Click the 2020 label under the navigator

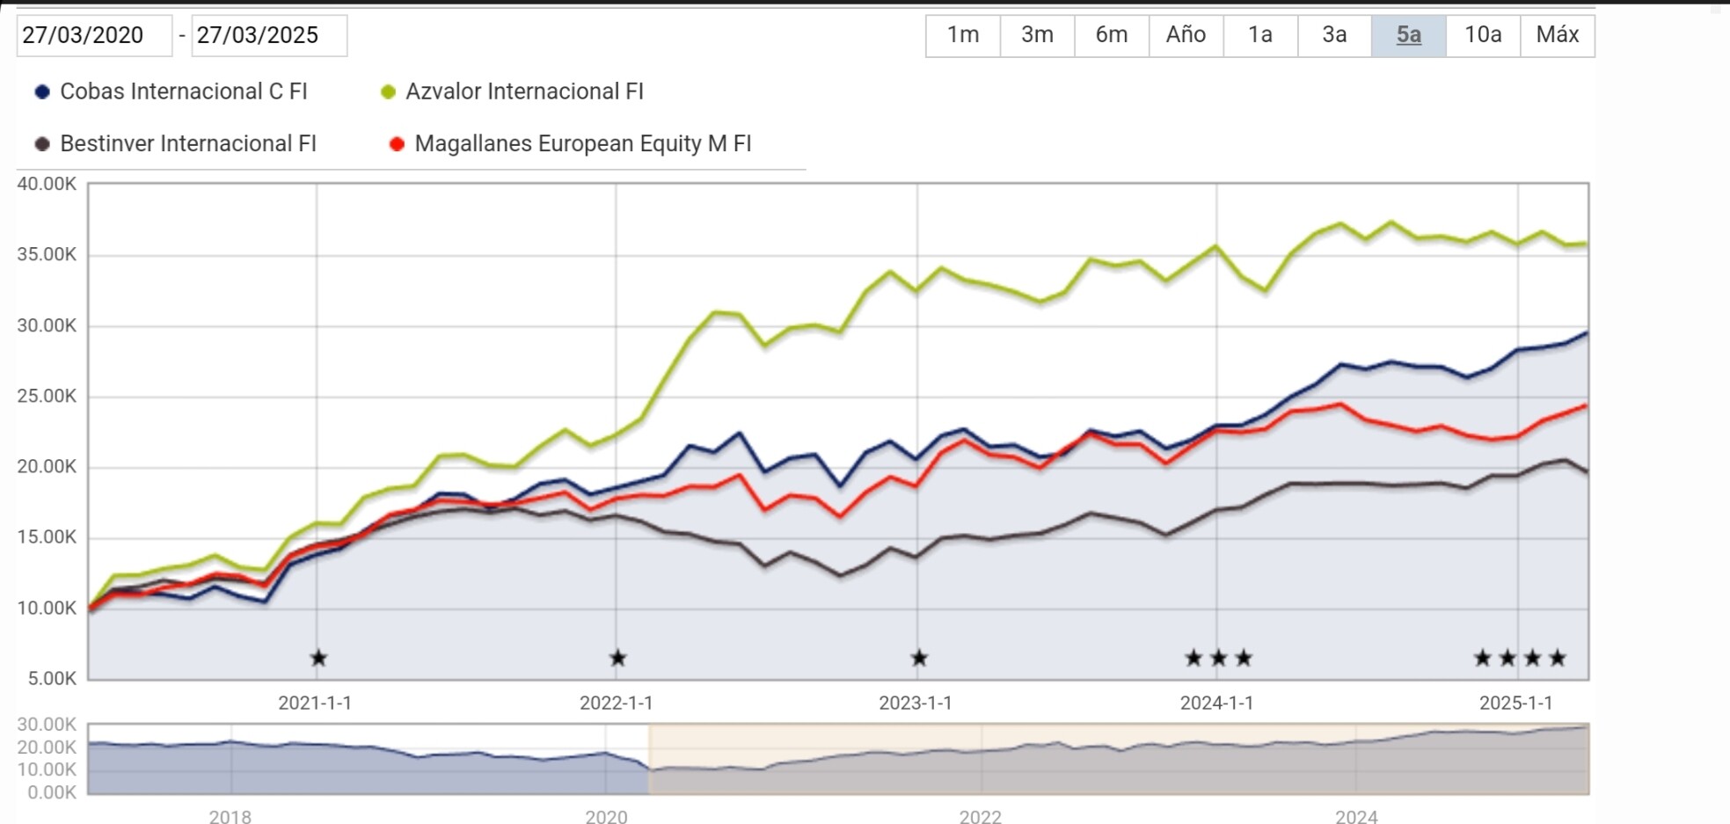pyautogui.click(x=606, y=816)
